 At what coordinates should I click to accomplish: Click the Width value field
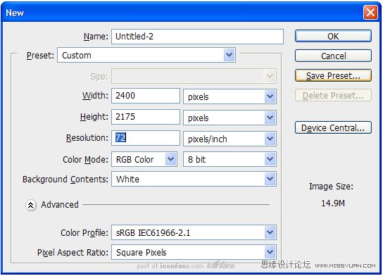(146, 96)
